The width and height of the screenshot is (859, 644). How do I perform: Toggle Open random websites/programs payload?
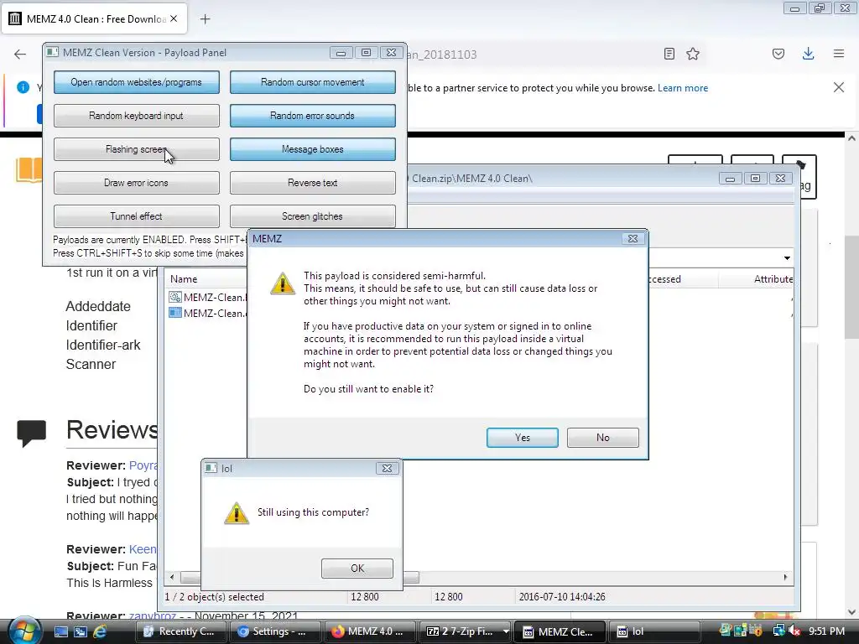137,82
